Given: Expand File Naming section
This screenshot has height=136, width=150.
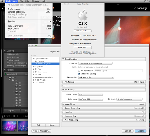Looking at the screenshot, I should click(63, 82).
